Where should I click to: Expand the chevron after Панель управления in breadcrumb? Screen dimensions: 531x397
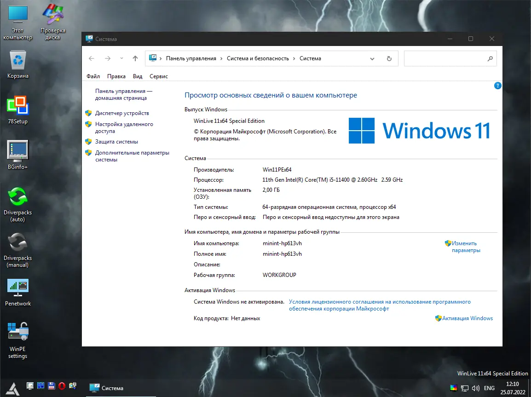[x=221, y=58]
